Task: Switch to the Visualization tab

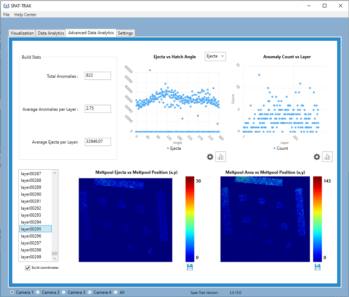Action: pyautogui.click(x=22, y=33)
